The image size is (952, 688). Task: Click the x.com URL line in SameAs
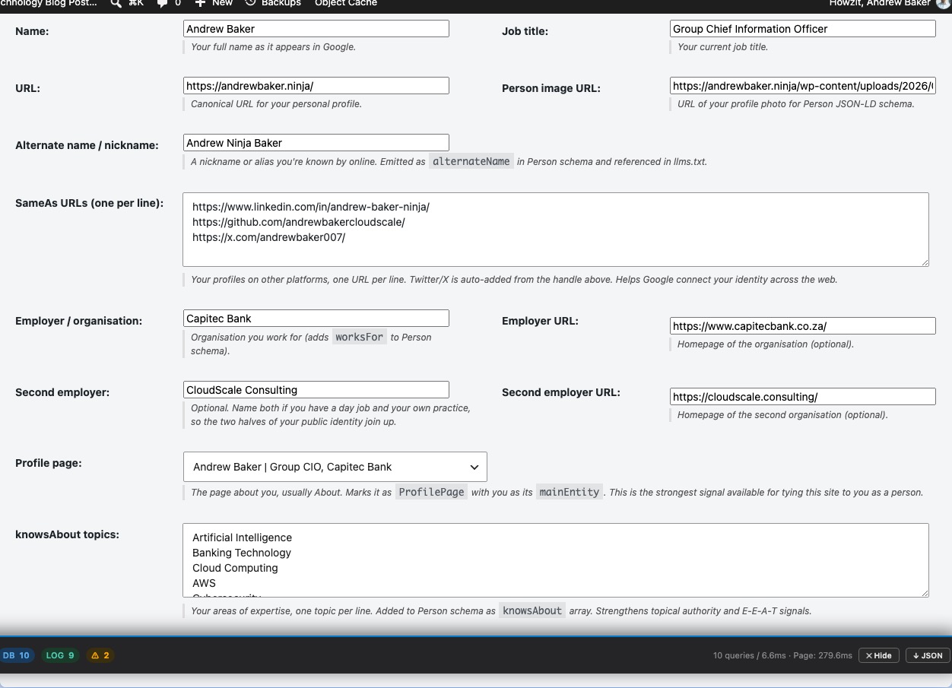pyautogui.click(x=268, y=237)
